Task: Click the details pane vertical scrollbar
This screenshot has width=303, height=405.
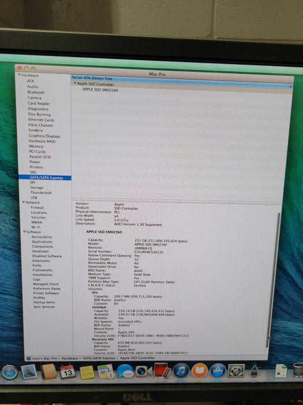Action: coord(273,279)
